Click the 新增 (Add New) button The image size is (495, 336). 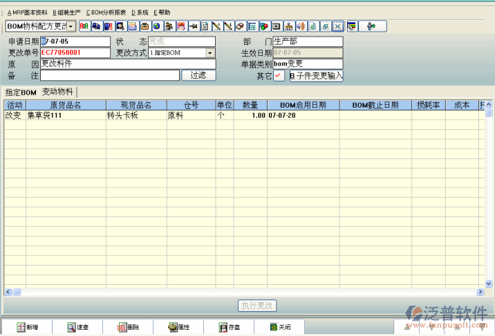point(28,327)
